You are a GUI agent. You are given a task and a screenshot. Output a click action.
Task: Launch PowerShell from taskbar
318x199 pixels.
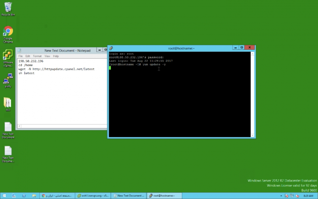(x=24, y=196)
